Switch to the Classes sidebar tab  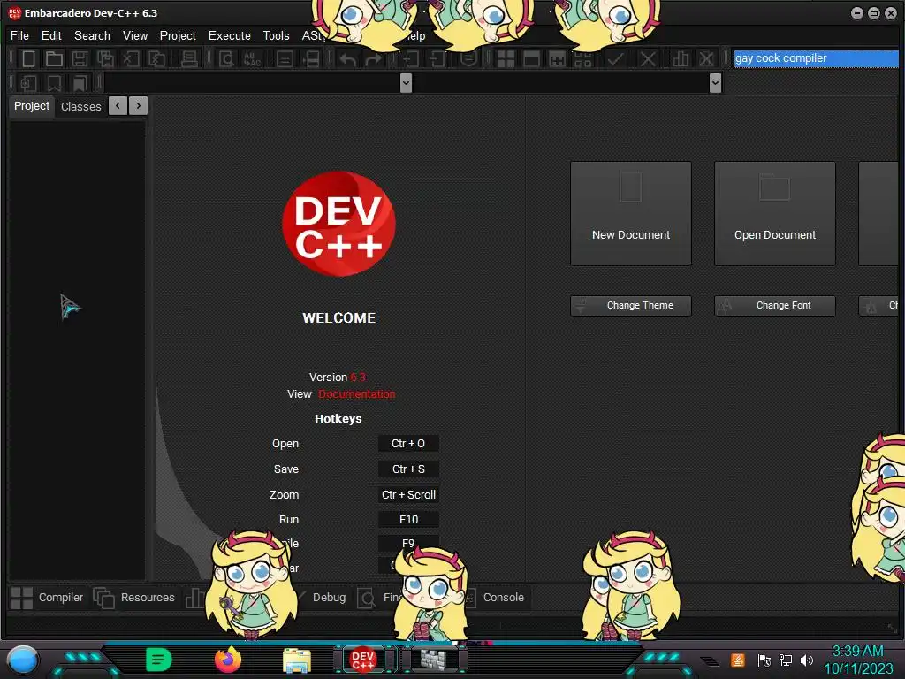click(x=80, y=106)
